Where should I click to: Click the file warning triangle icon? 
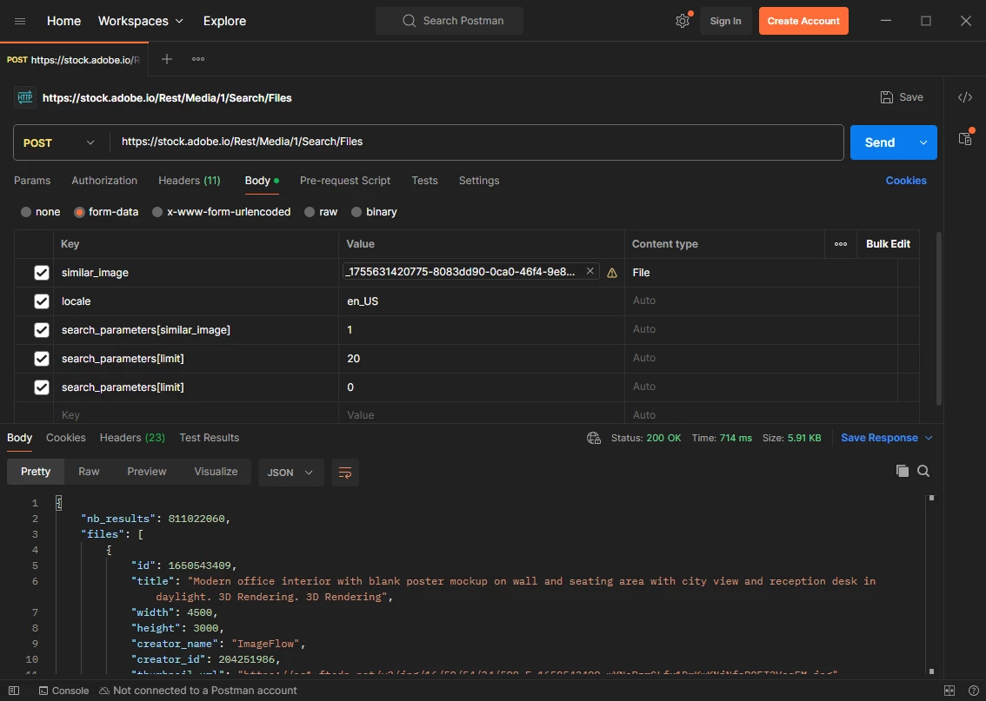click(x=612, y=273)
